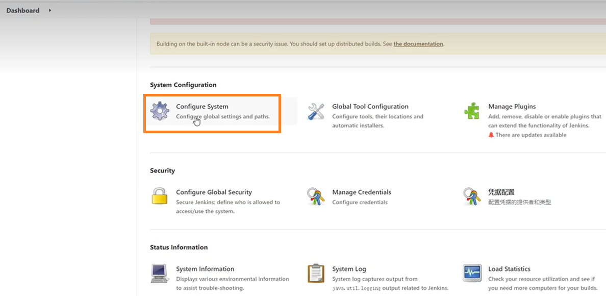The width and height of the screenshot is (606, 296).
Task: Open the 凭据配置 title link
Action: coord(501,192)
